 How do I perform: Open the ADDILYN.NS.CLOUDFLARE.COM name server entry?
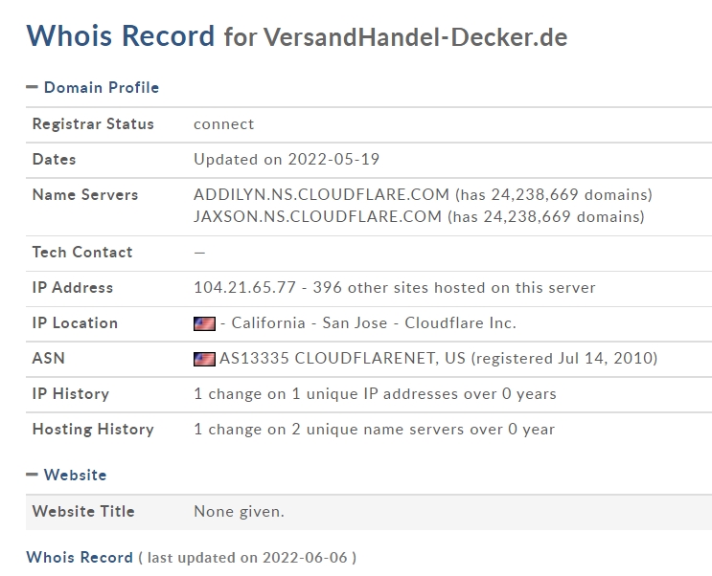[321, 194]
